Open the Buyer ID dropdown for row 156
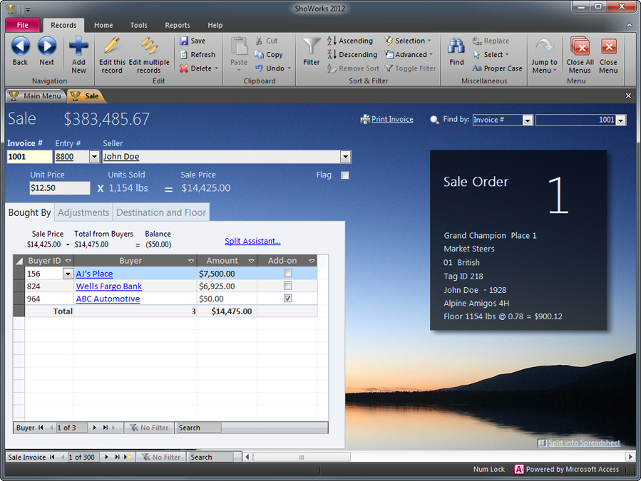The image size is (641, 481). [68, 272]
